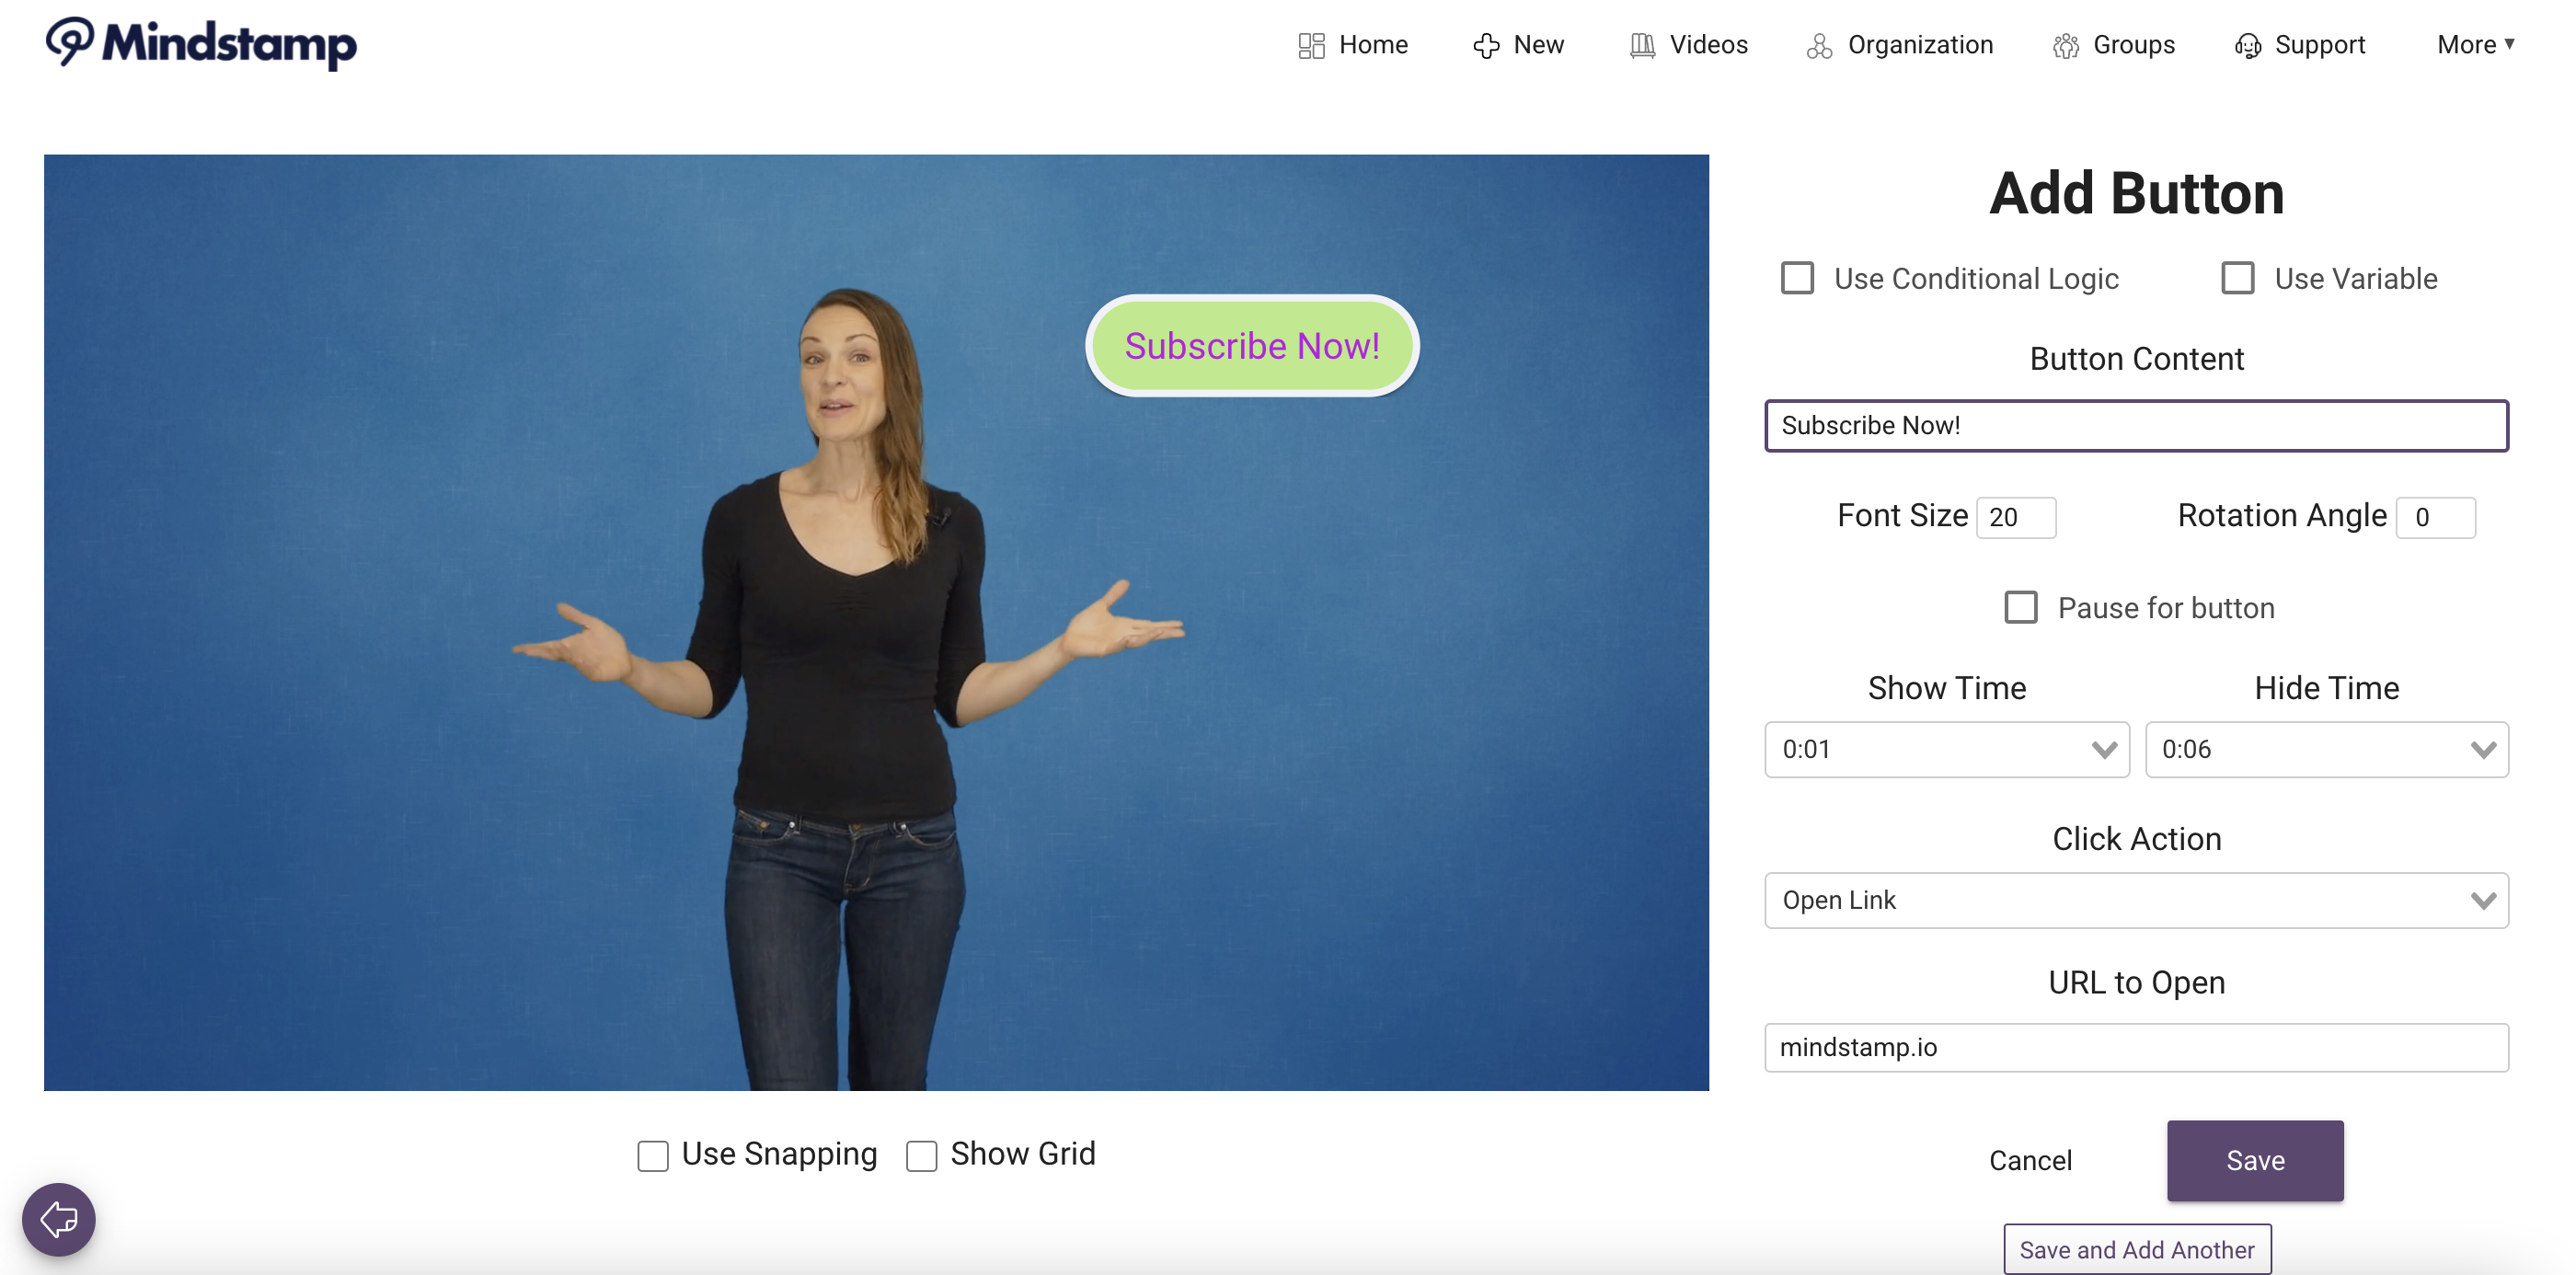Click the Home dashboard icon
Screen dimensions: 2576x1275
point(1311,46)
